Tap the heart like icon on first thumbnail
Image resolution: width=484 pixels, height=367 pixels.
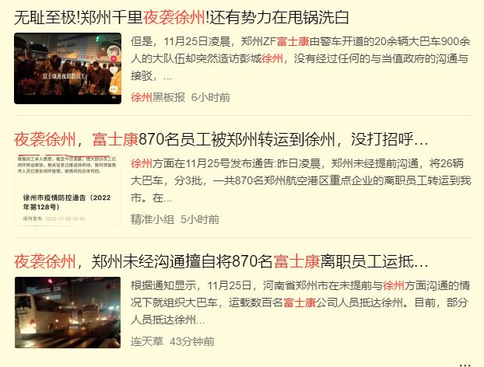114,70
